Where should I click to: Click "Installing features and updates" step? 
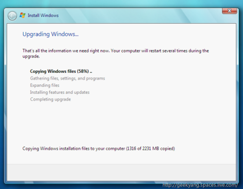tap(60, 92)
